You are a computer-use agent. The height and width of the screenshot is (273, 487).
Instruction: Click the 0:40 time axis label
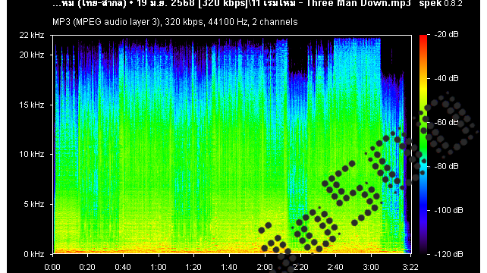point(123,267)
